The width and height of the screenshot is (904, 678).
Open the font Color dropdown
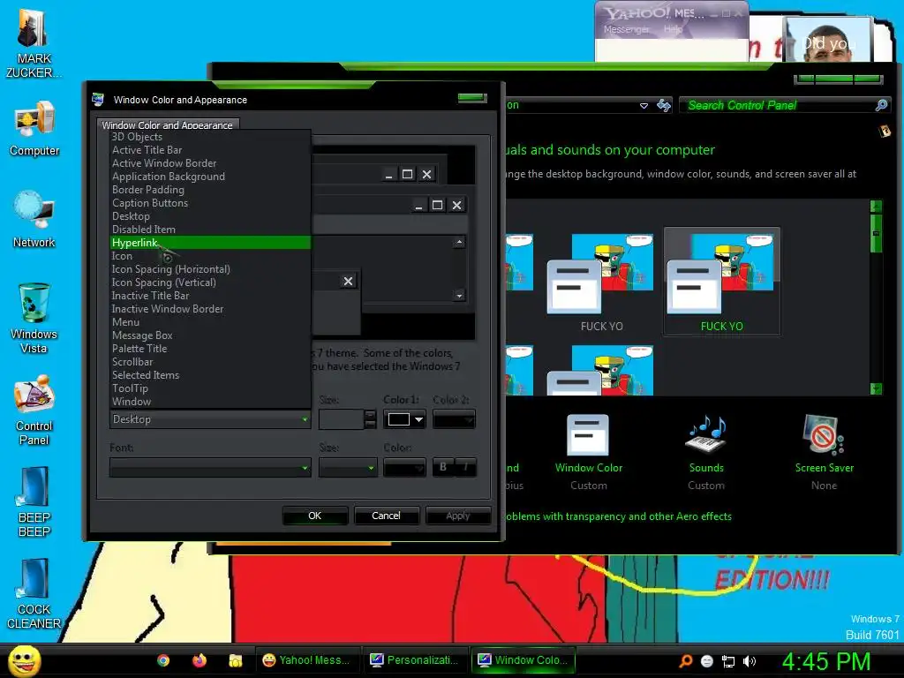(404, 468)
